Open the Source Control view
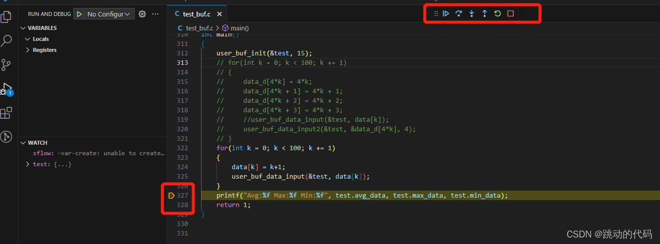 point(6,64)
